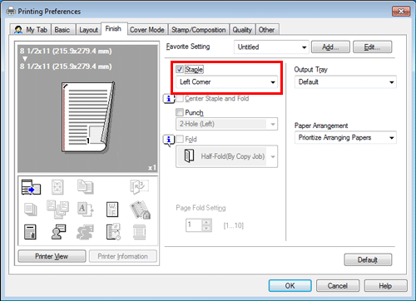The width and height of the screenshot is (416, 301).
Task: Enable the Punch checkbox
Action: tap(180, 112)
